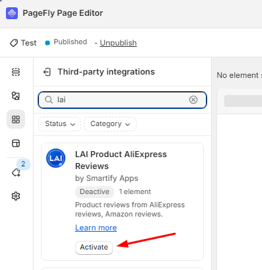The width and height of the screenshot is (262, 270).
Task: Expand the Category filter dropdown
Action: pyautogui.click(x=110, y=124)
